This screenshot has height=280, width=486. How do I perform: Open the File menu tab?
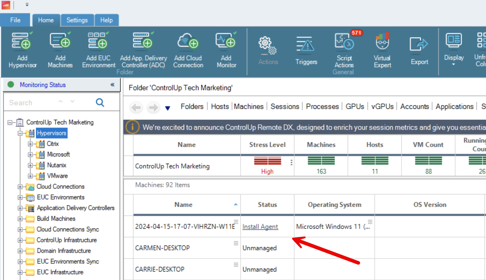[15, 20]
